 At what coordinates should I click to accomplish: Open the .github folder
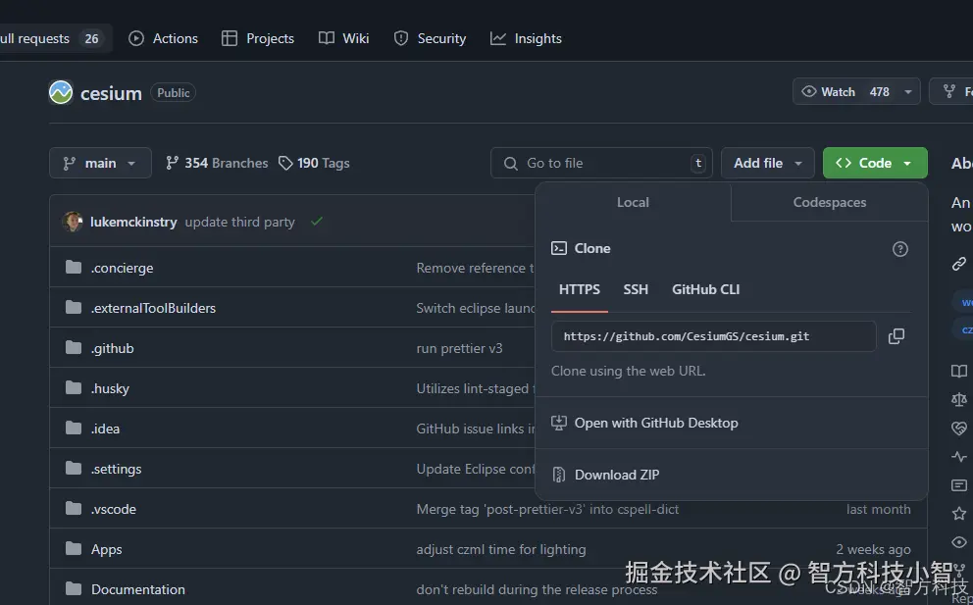pyautogui.click(x=113, y=349)
